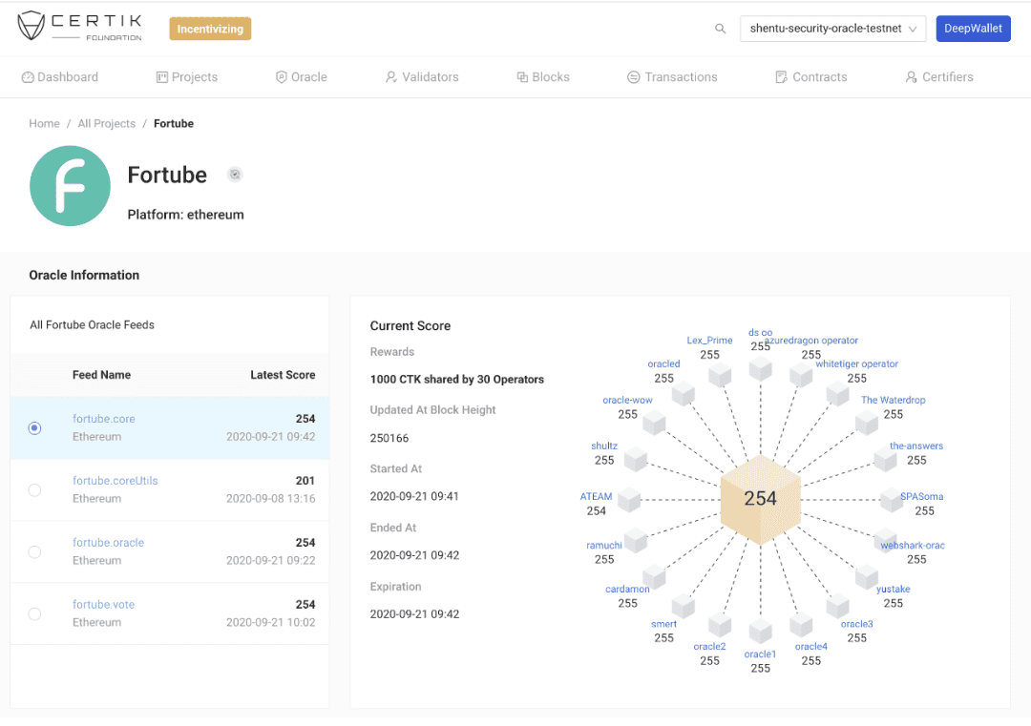Click the CertiK Foundation logo
This screenshot has height=726, width=1031.
tap(79, 27)
